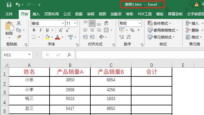Copy selection with the copy icon
Screen dimensions: 204x115
(x=19, y=30)
